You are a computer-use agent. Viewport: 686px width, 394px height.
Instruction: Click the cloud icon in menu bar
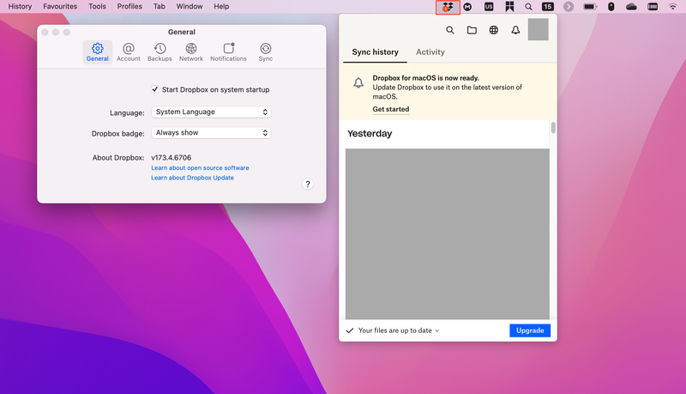tap(631, 7)
